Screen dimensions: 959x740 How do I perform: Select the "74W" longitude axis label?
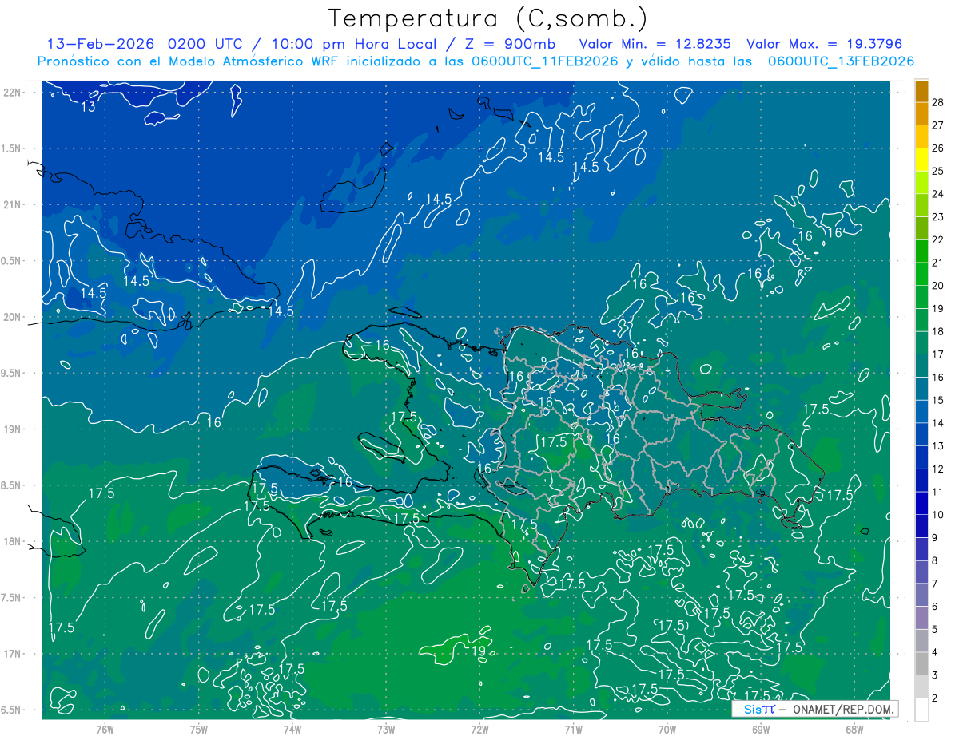pyautogui.click(x=292, y=729)
